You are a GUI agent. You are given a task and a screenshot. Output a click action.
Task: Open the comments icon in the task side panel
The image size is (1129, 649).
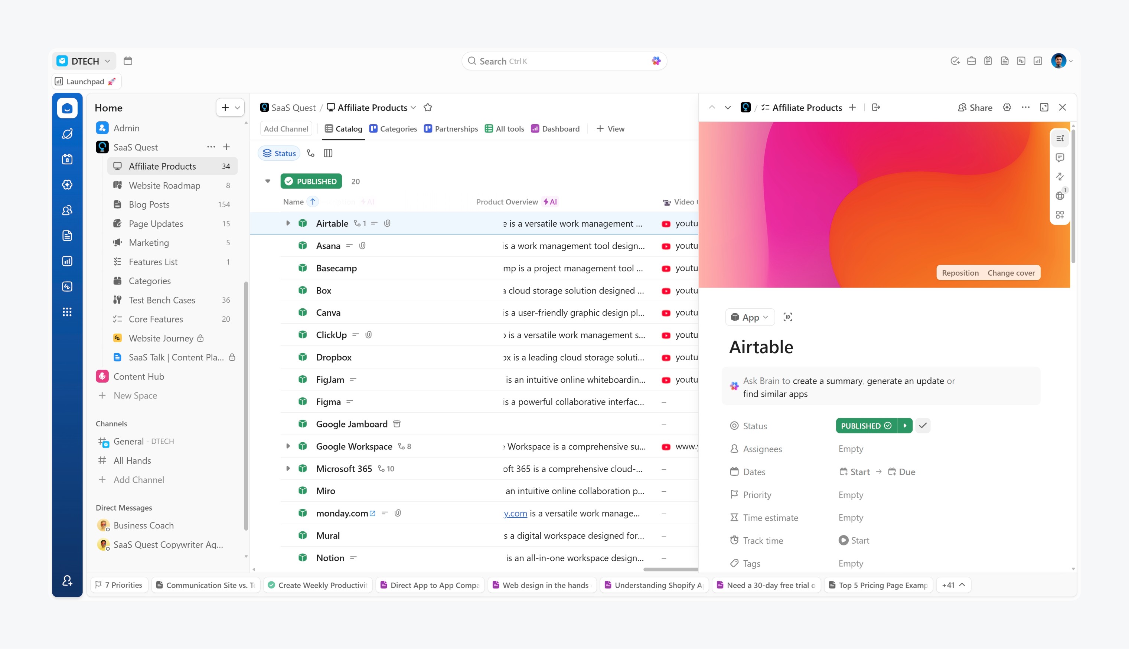coord(1060,157)
